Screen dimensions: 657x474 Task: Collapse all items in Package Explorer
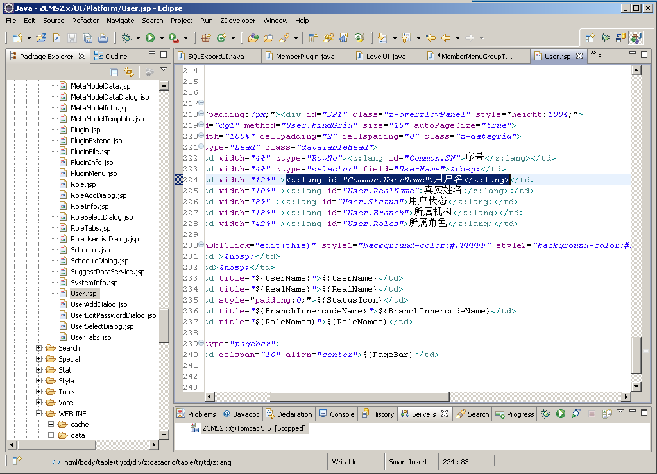click(114, 72)
